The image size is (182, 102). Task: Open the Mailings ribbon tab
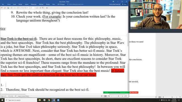(41, 4)
